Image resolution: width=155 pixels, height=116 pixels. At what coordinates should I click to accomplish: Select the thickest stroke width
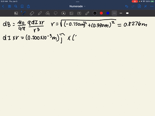[127, 13]
